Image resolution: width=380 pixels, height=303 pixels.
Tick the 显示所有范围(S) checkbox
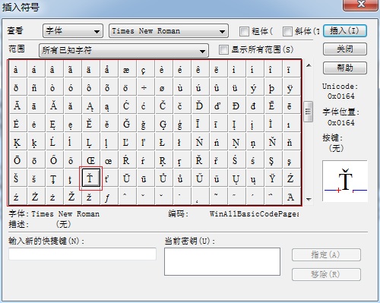(x=223, y=49)
